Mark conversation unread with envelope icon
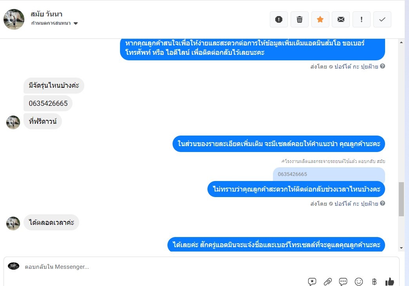Screen dimensions: 409x286 tap(341, 19)
